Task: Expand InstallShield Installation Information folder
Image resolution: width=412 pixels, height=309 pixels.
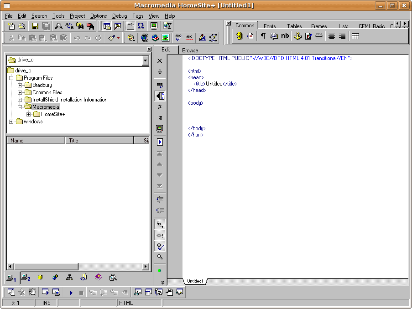Action: tap(20, 100)
